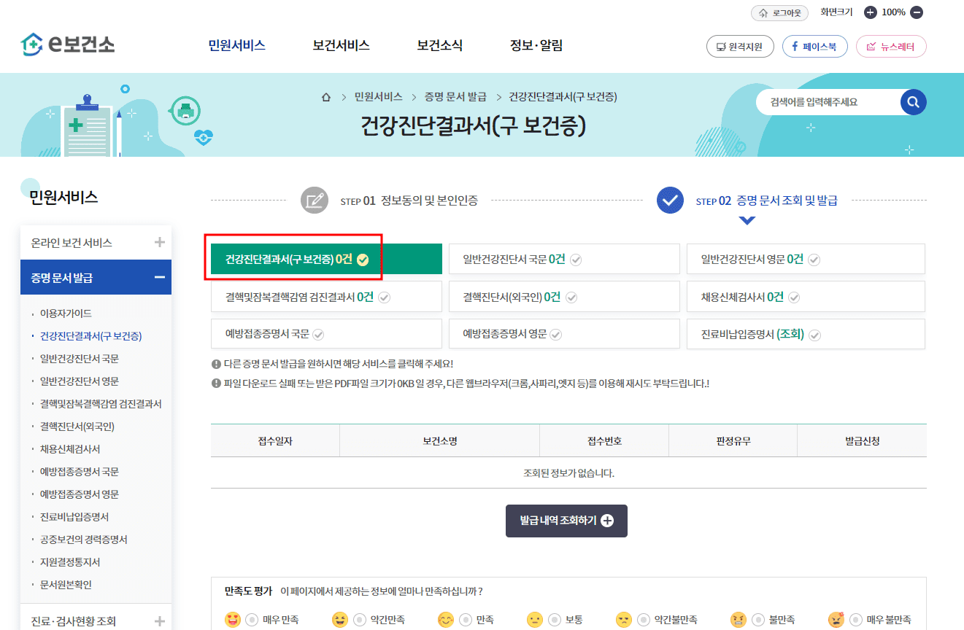Click the 발급 내역 조회하기 button
964x630 pixels.
[566, 521]
